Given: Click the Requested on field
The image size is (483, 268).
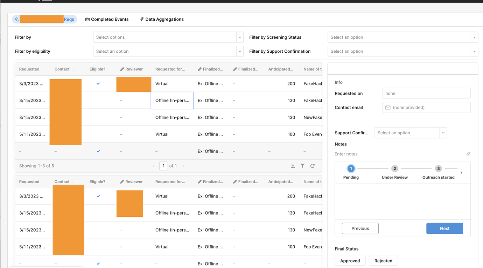Looking at the screenshot, I should click(x=426, y=94).
